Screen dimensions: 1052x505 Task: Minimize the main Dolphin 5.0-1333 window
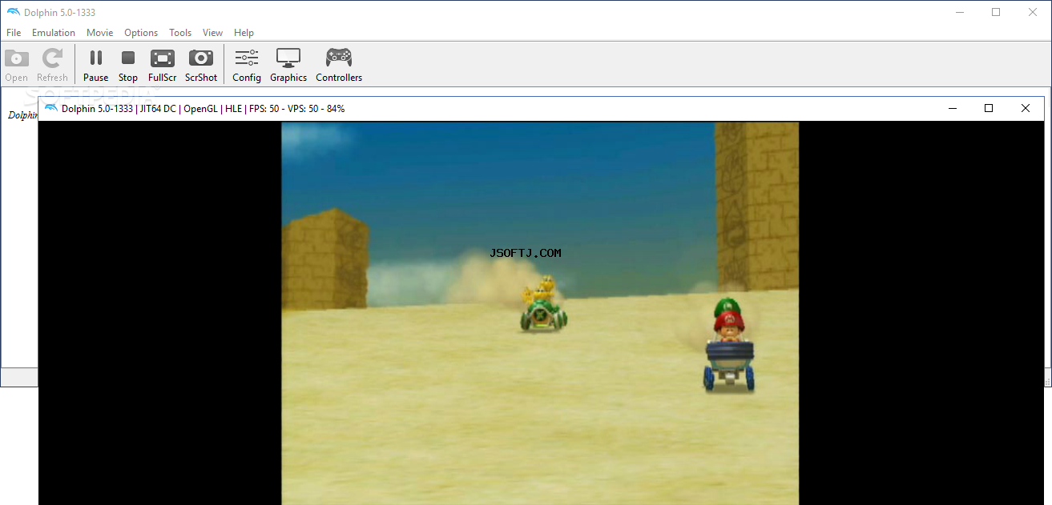(x=959, y=12)
